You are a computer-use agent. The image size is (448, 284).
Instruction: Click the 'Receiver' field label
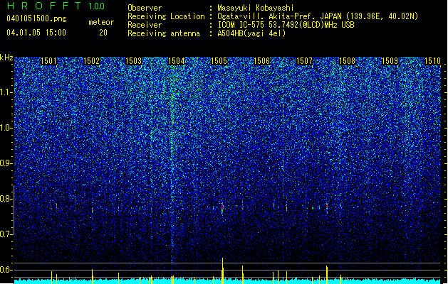145,25
